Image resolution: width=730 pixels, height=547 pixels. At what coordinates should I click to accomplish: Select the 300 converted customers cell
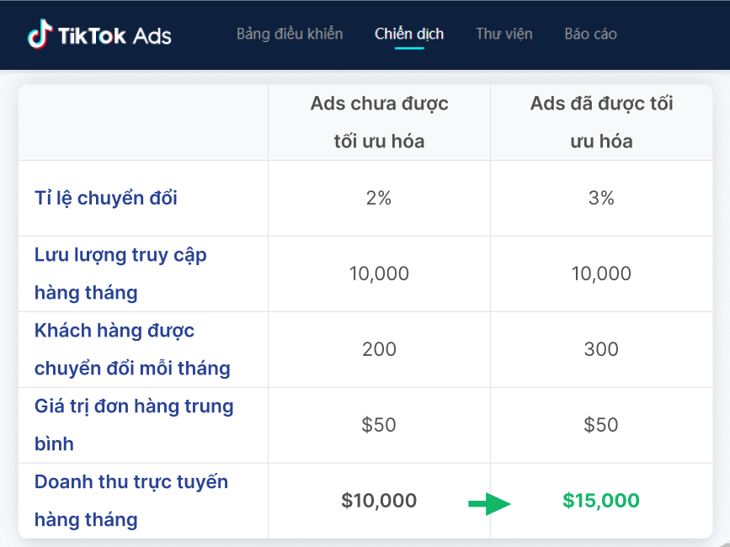(601, 349)
